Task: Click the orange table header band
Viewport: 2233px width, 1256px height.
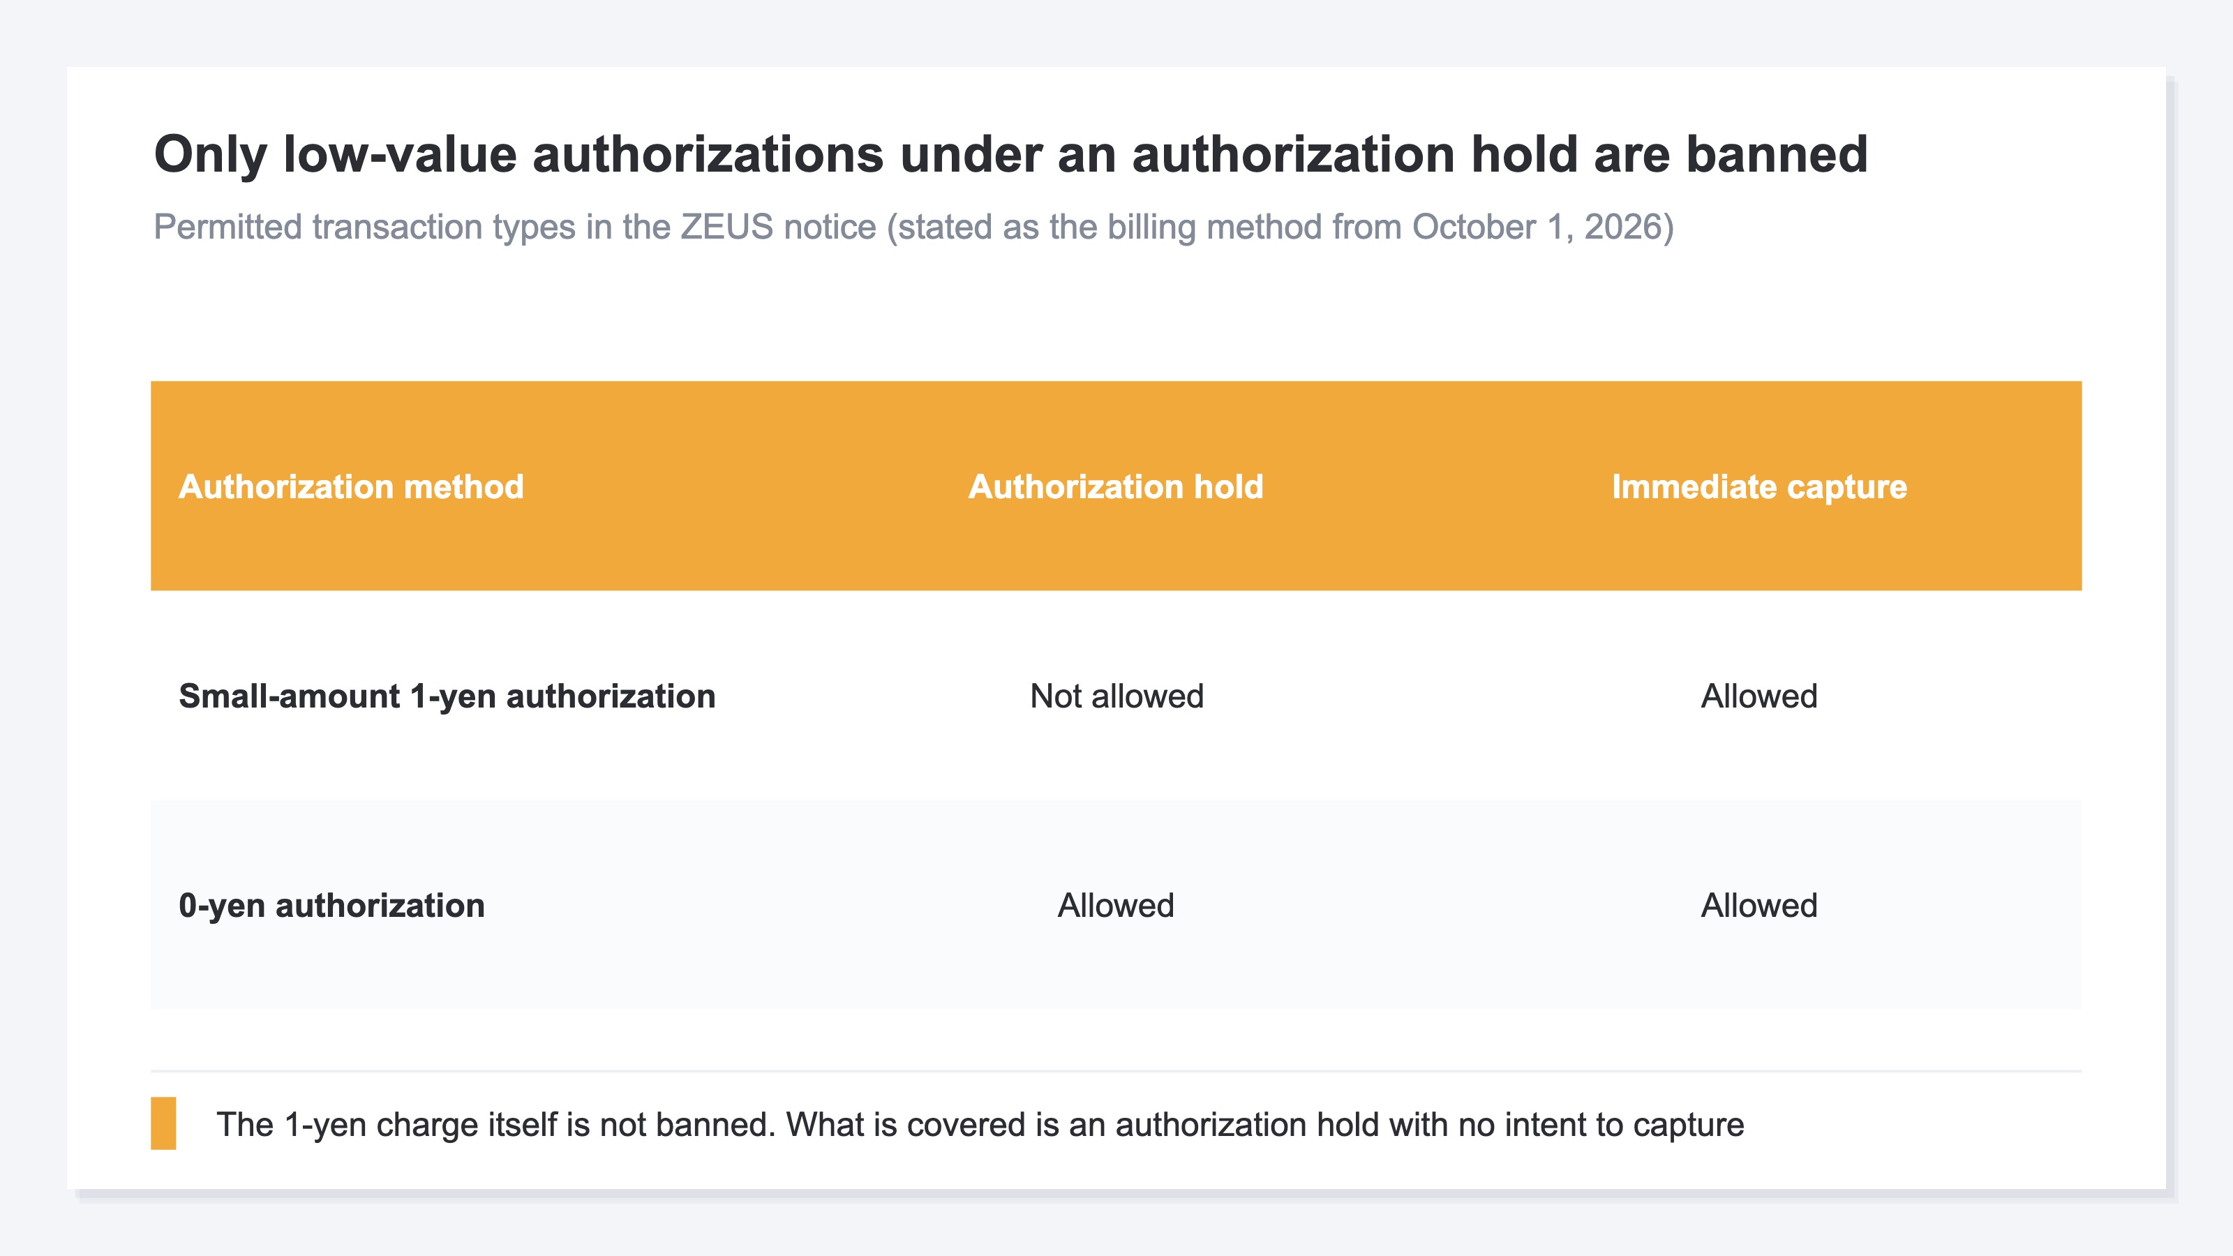Action: 1116,486
